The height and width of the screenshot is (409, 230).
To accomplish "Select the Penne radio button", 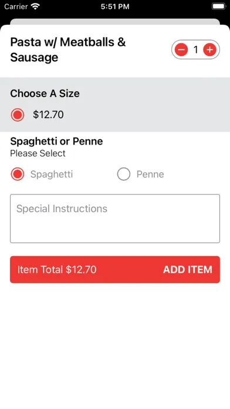I will pyautogui.click(x=124, y=175).
